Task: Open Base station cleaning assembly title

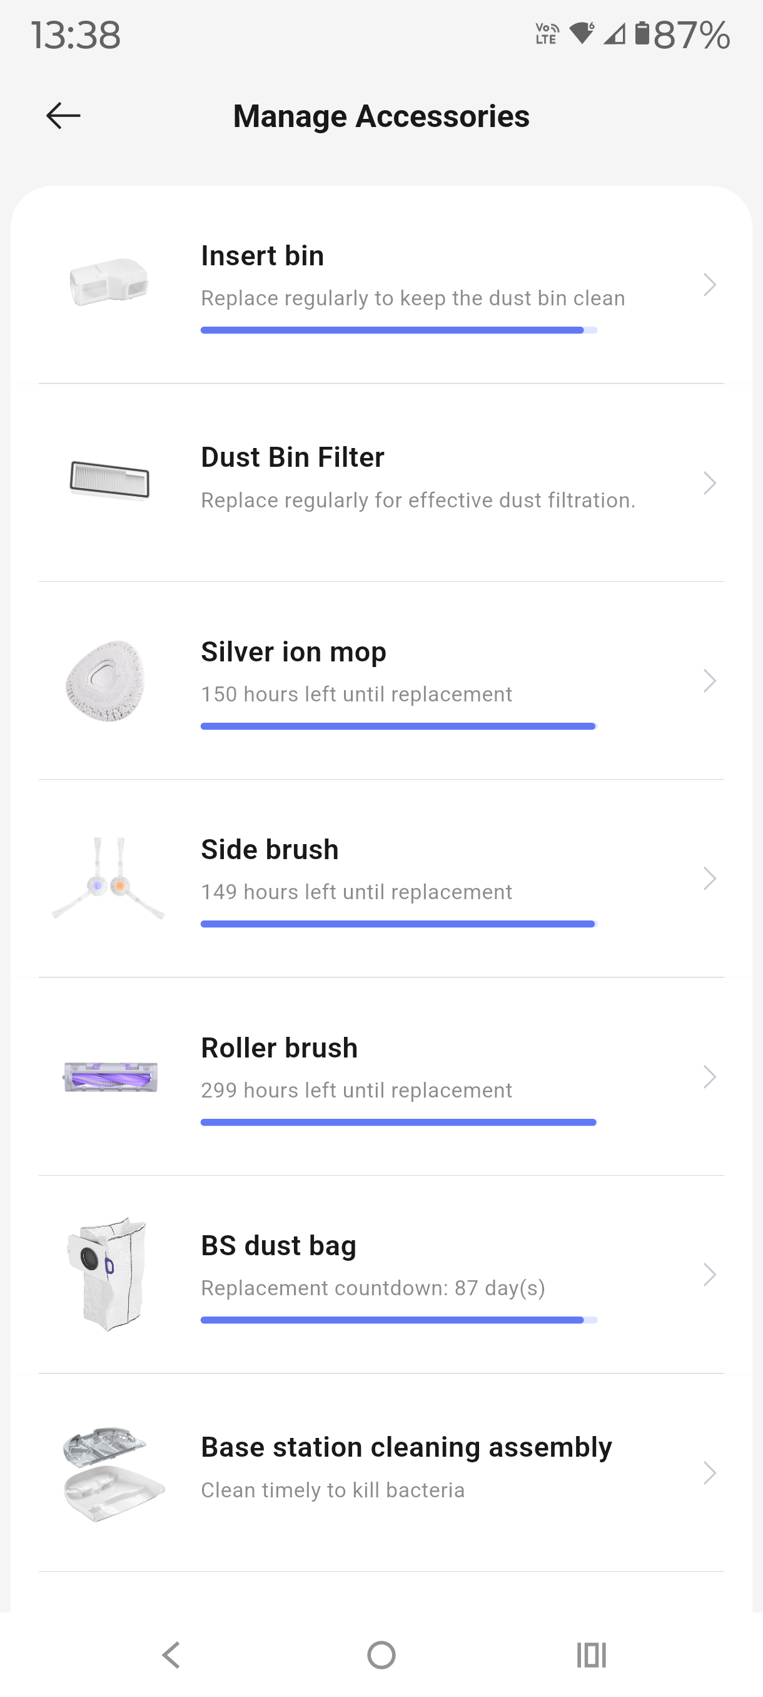Action: coord(406,1447)
